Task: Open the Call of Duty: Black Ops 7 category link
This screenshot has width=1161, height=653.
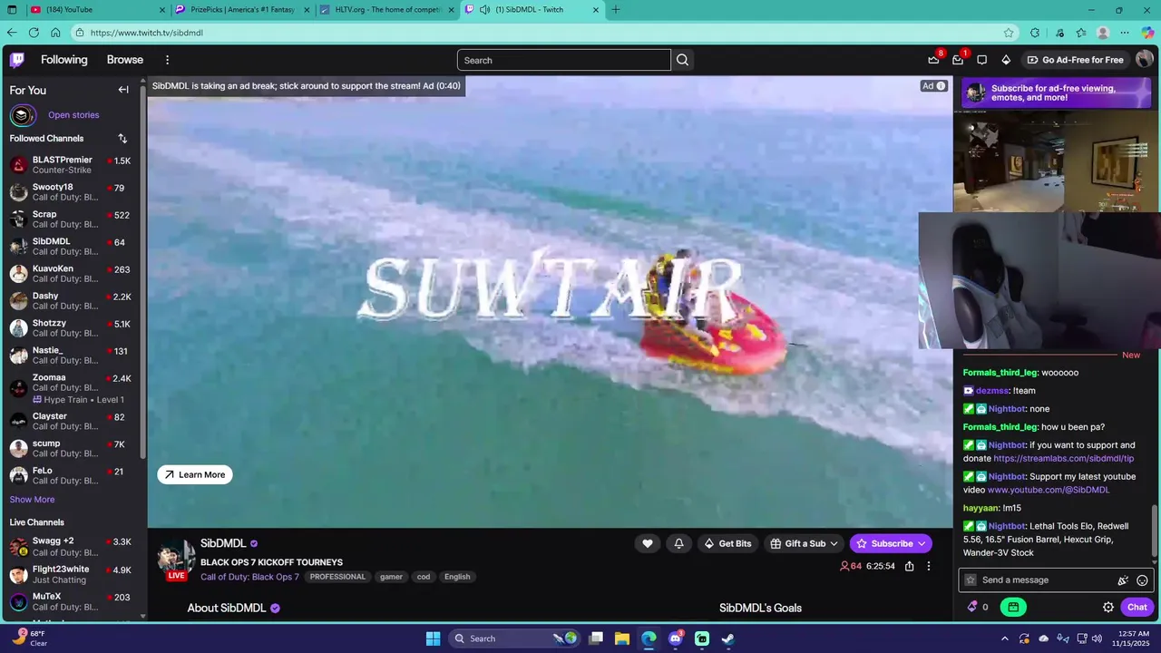Action: (x=249, y=577)
